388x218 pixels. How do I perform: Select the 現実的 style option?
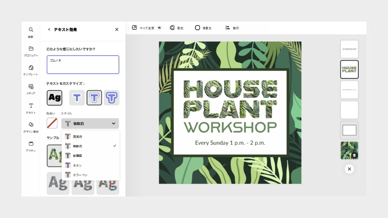(91, 137)
